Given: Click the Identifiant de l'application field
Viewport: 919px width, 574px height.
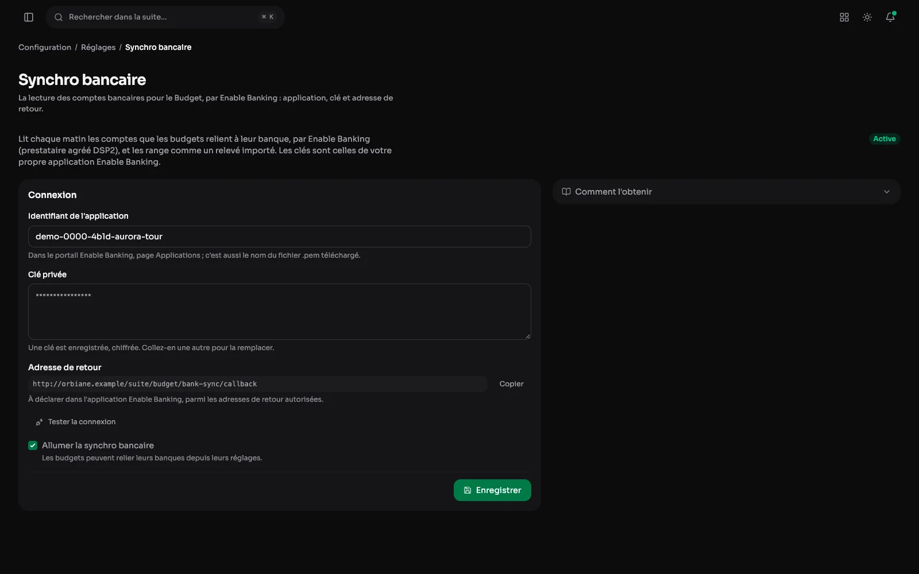Looking at the screenshot, I should click(x=280, y=236).
